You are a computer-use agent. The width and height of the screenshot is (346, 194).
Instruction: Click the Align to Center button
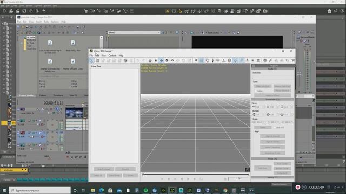coord(272,142)
